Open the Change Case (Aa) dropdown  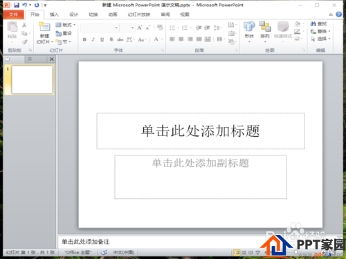point(142,39)
